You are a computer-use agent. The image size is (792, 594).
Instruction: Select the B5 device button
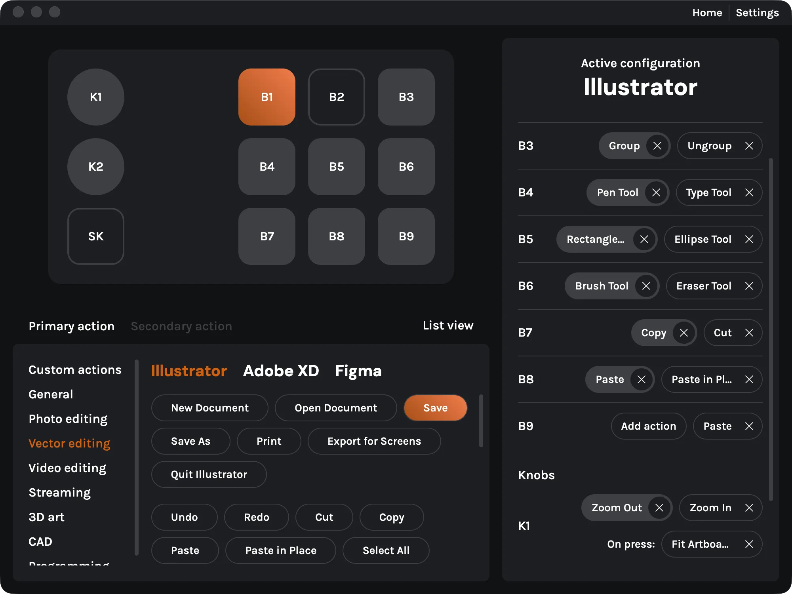[337, 167]
